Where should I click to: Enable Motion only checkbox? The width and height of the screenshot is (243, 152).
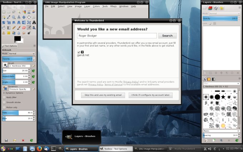[x=4, y=108]
